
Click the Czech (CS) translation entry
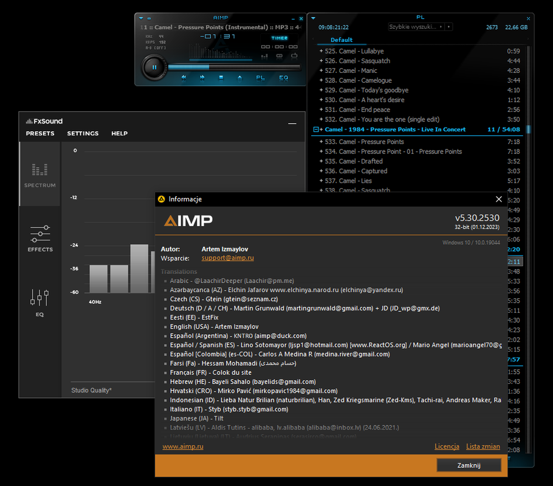click(x=224, y=299)
